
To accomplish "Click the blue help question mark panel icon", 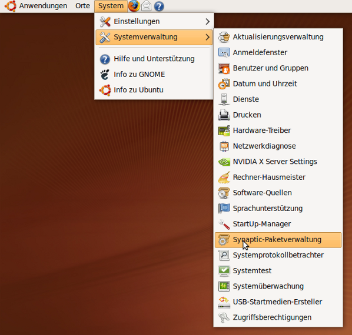I will [x=159, y=6].
